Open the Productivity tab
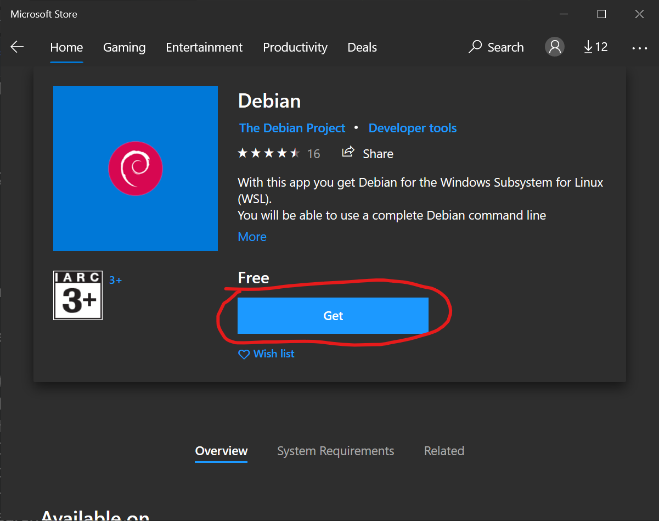This screenshot has width=659, height=521. click(x=295, y=47)
